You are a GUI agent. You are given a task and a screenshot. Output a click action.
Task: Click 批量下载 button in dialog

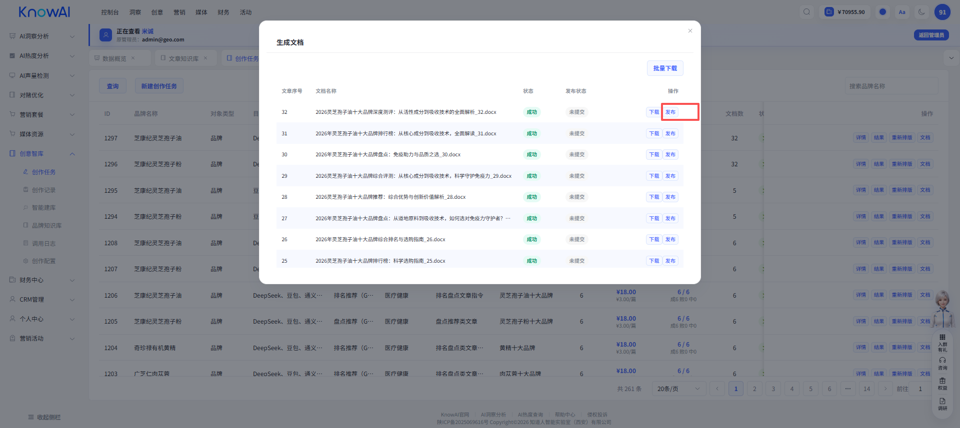(x=665, y=68)
